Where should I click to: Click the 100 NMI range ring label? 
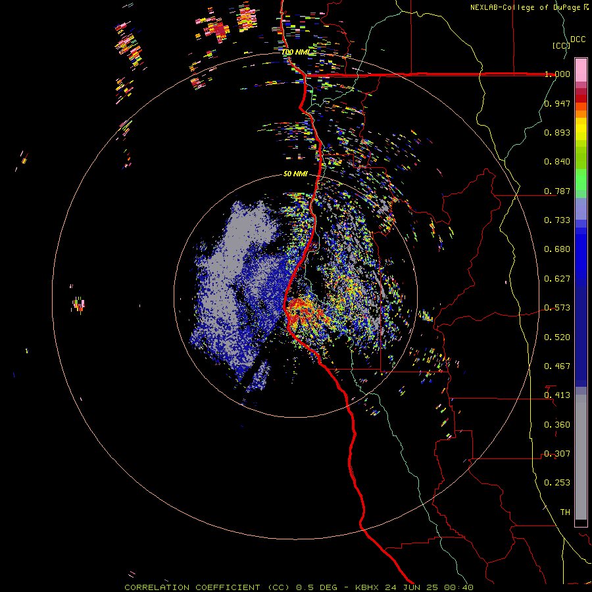(x=295, y=52)
